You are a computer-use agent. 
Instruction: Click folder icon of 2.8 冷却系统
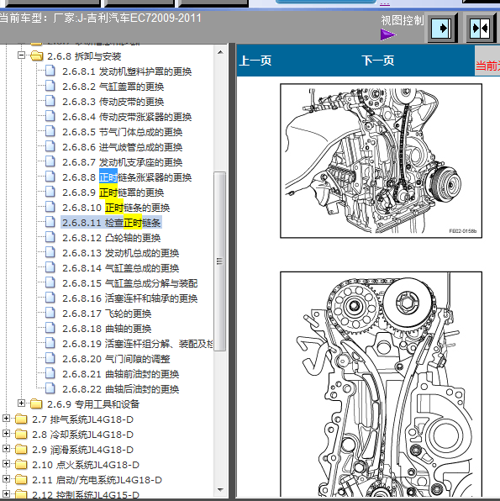[21, 434]
